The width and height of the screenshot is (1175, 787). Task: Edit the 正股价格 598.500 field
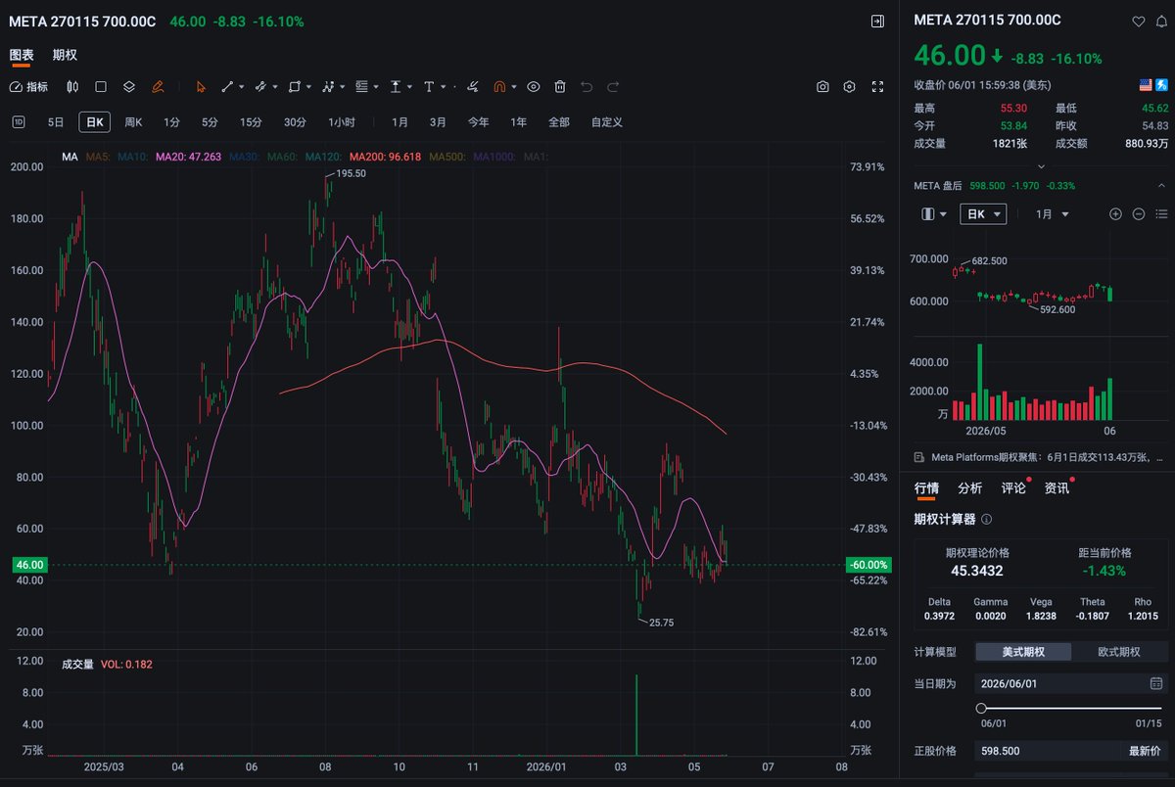1048,751
